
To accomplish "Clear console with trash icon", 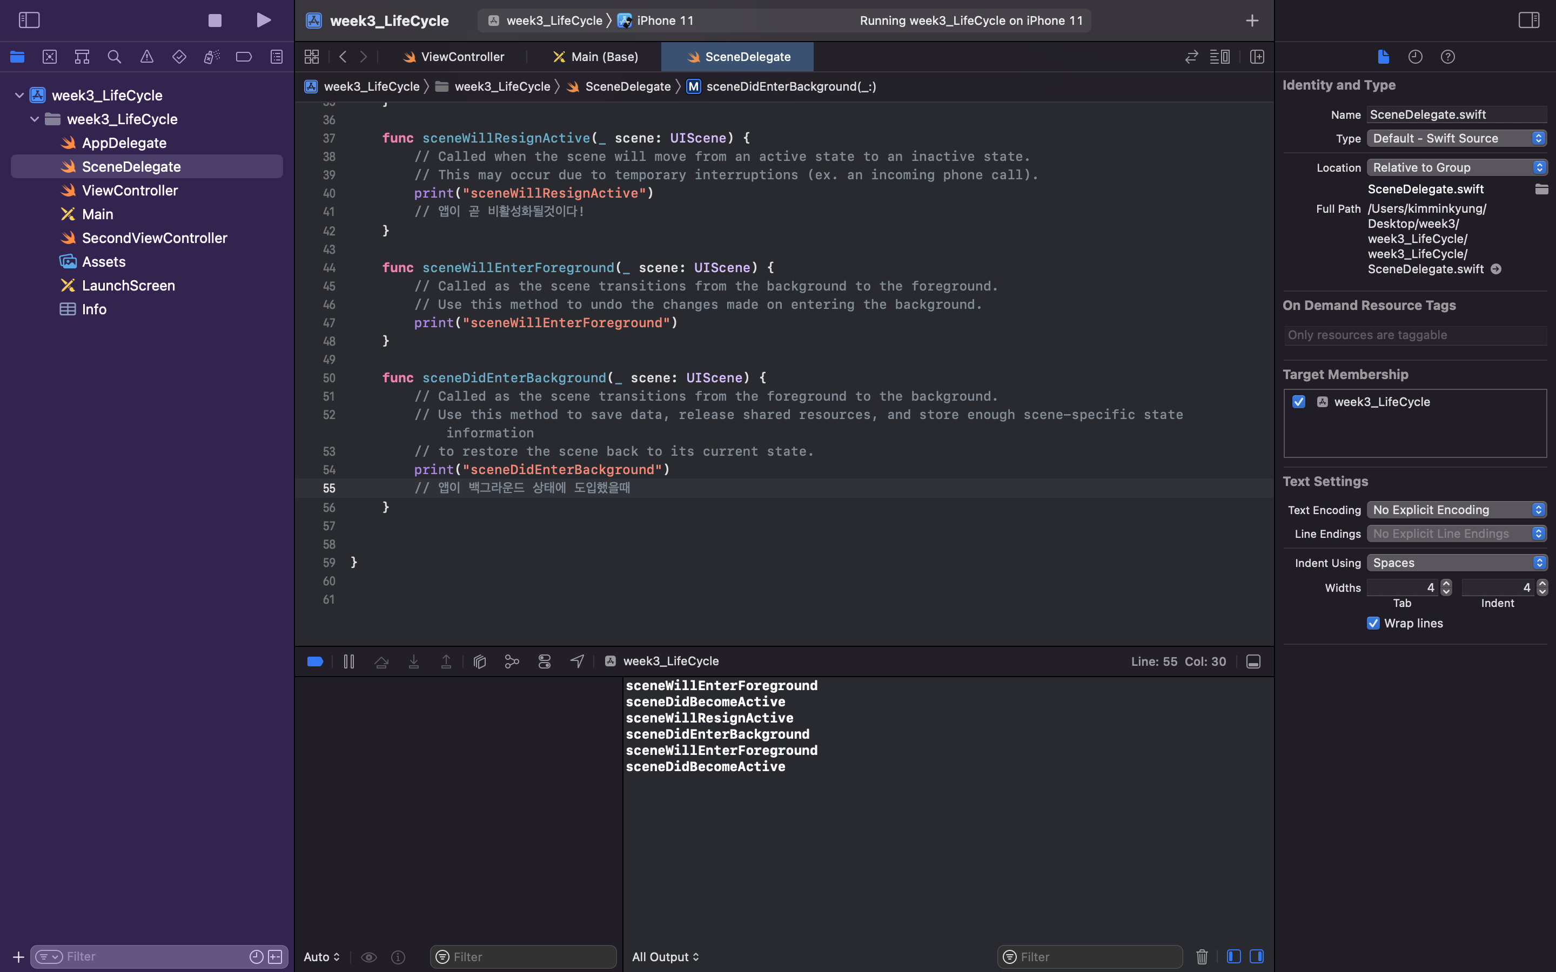I will [x=1202, y=956].
